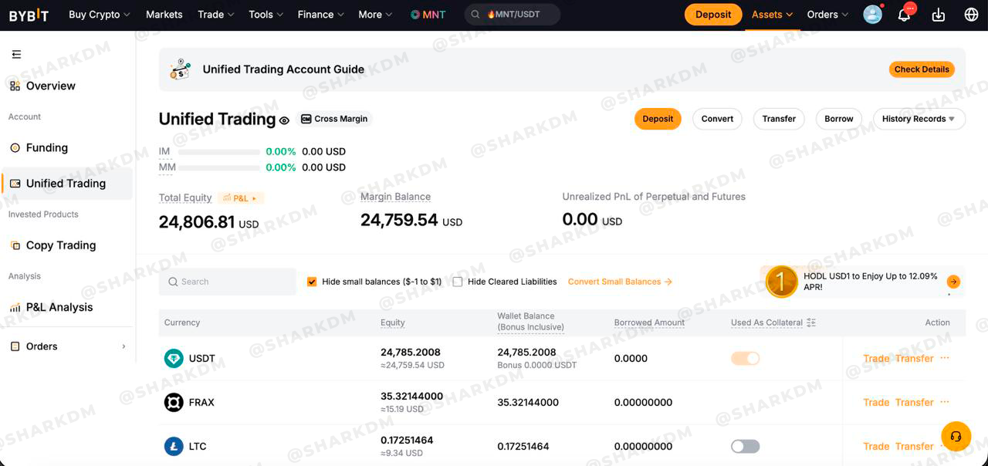The height and width of the screenshot is (466, 988).
Task: Click the USD1 promo arrow icon
Action: pos(954,282)
